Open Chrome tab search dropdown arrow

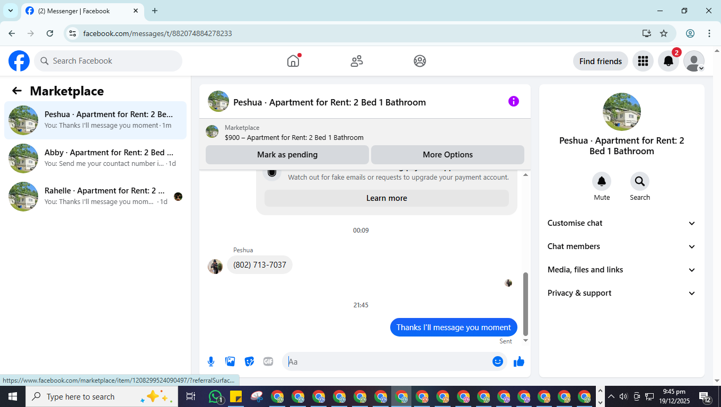[10, 11]
